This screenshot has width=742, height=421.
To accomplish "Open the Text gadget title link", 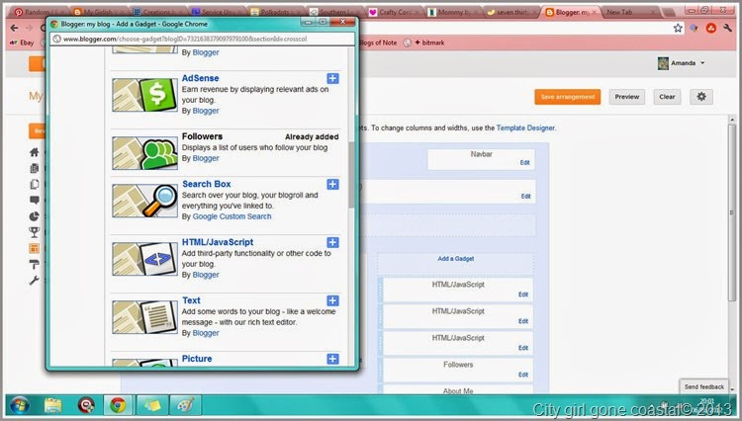I will (x=191, y=300).
